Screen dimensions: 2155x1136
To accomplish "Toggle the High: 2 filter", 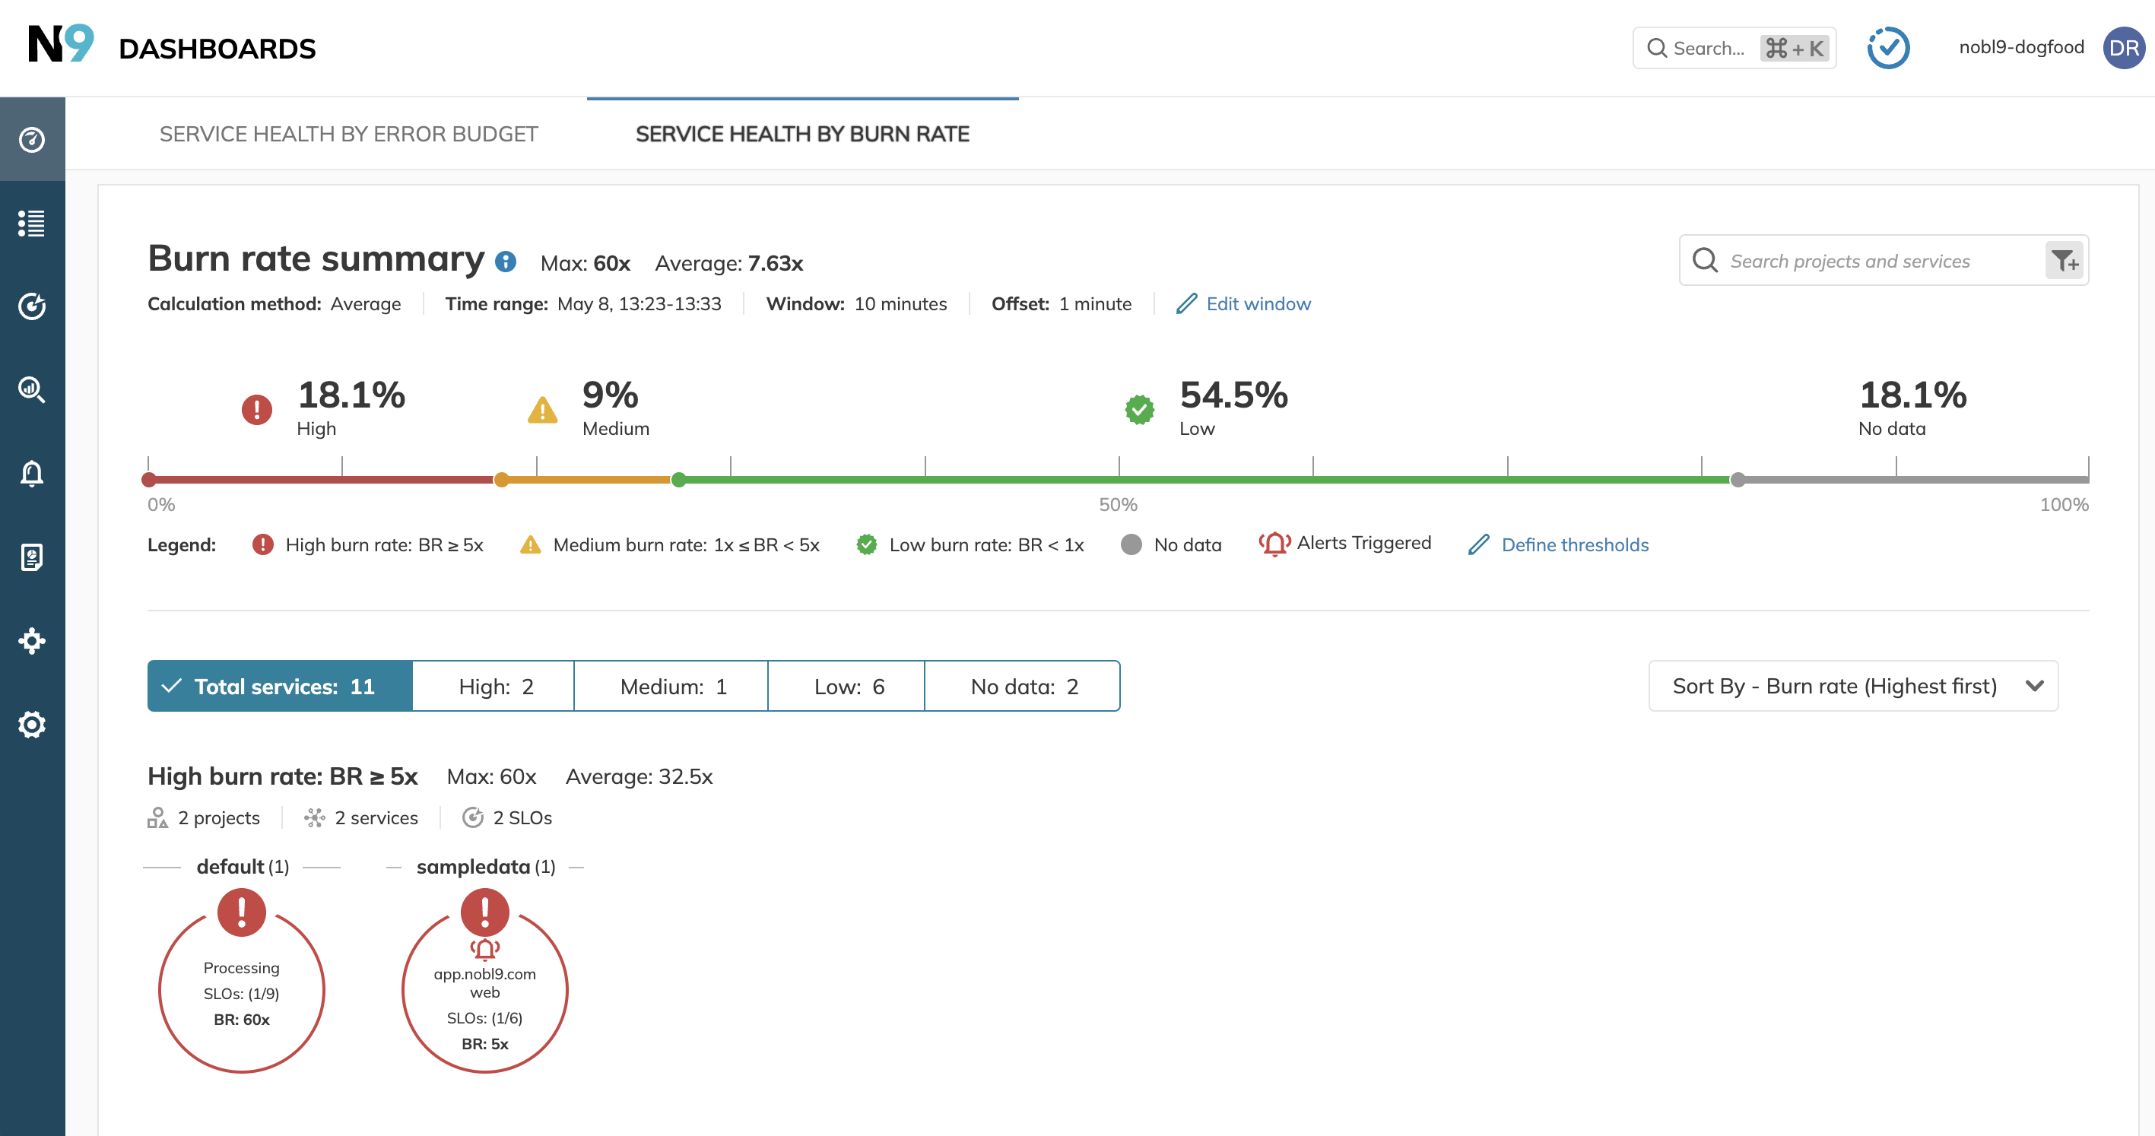I will (494, 686).
